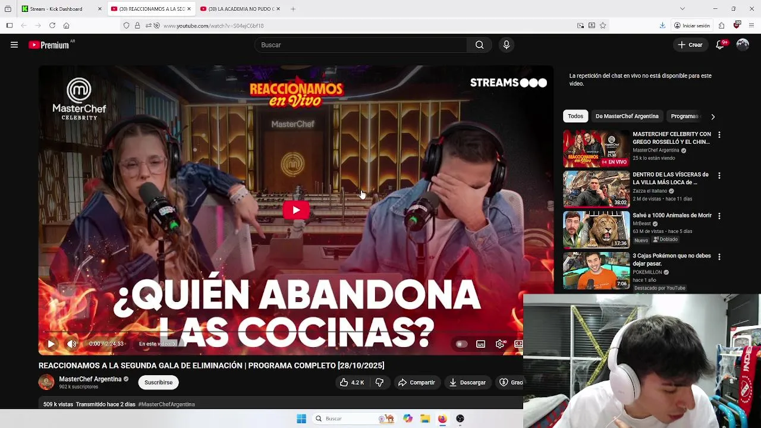
Task: Open a new browser tab with the plus
Action: (293, 9)
